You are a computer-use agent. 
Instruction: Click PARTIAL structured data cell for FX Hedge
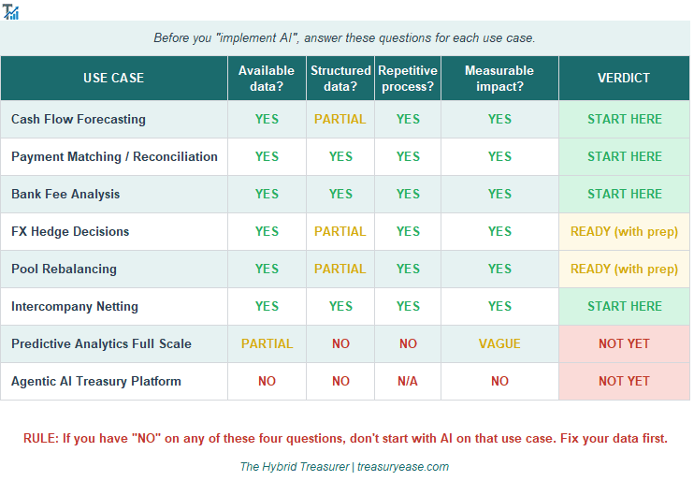(x=340, y=231)
